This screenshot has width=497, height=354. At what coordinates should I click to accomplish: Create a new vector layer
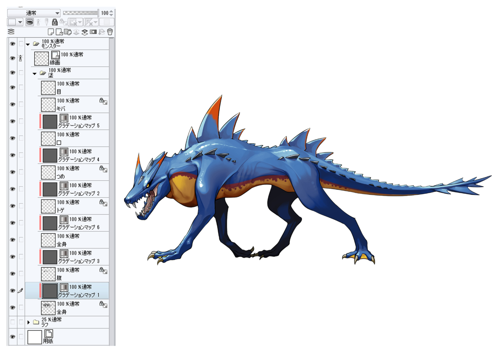pos(59,32)
